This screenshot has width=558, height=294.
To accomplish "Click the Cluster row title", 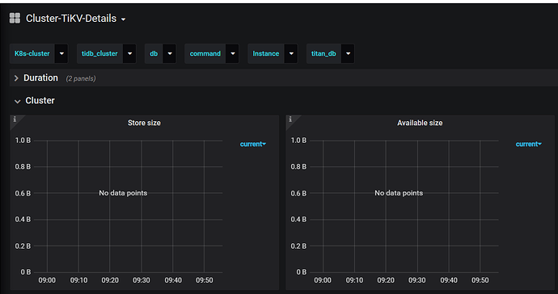I will coord(40,101).
